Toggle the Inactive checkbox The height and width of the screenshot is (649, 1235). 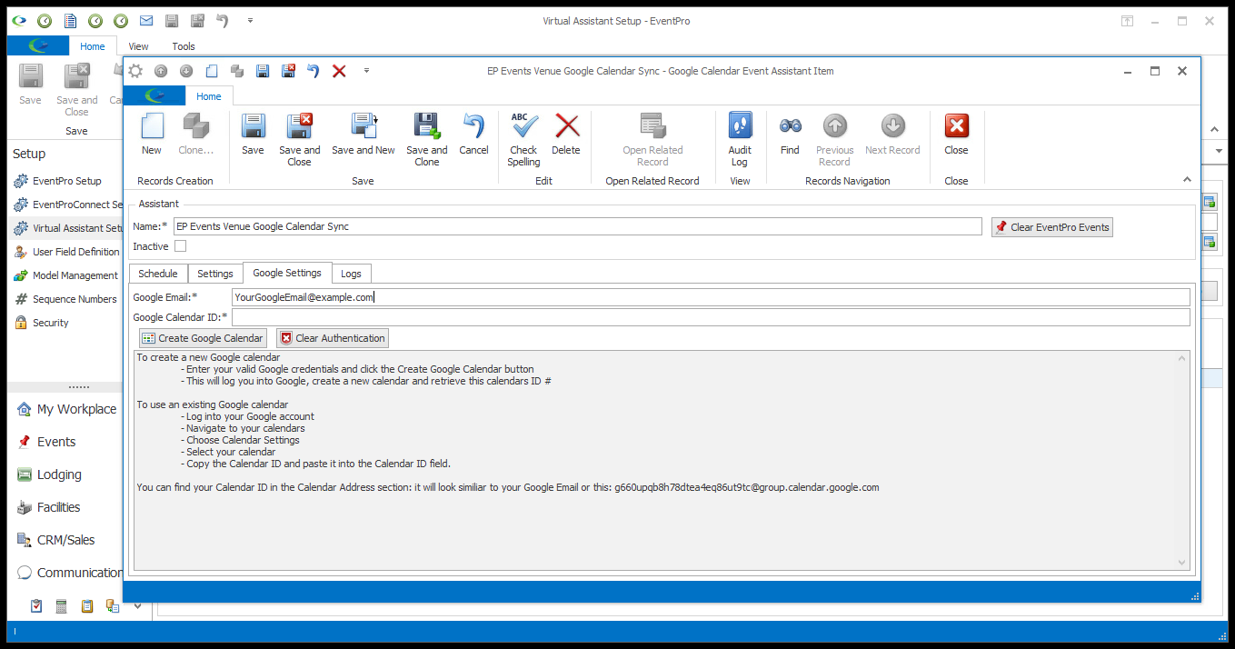[x=180, y=246]
